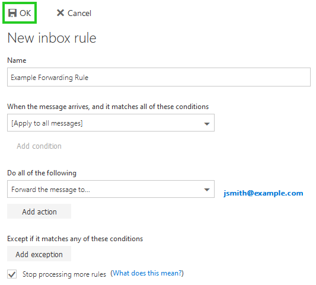Click the arrow on the forward action combo box
The image size is (316, 285).
(x=207, y=190)
